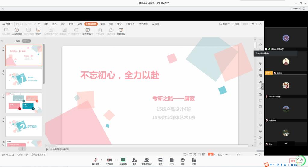Image resolution: width=308 pixels, height=167 pixels.
Task: Open the 未同步 cloud sync dropdown
Action: pos(224,24)
